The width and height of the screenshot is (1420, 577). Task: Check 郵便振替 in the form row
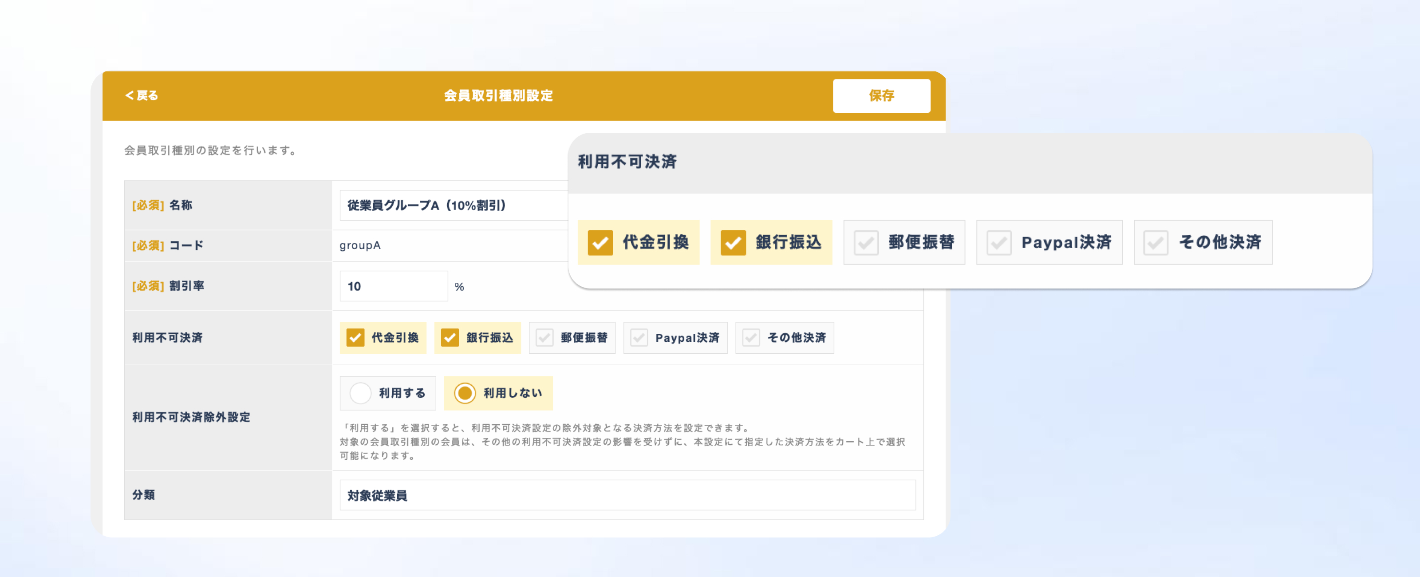point(544,338)
